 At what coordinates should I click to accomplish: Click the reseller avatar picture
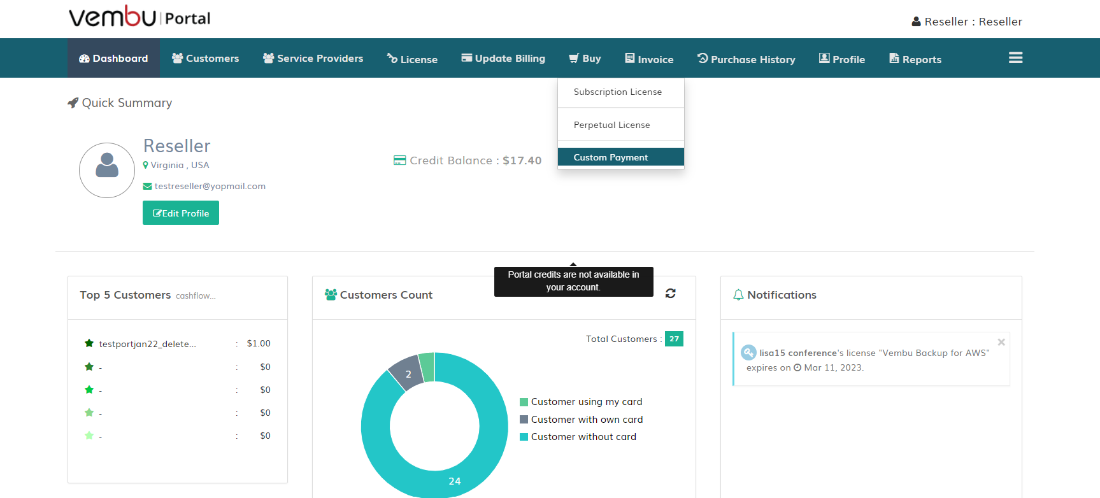tap(107, 170)
